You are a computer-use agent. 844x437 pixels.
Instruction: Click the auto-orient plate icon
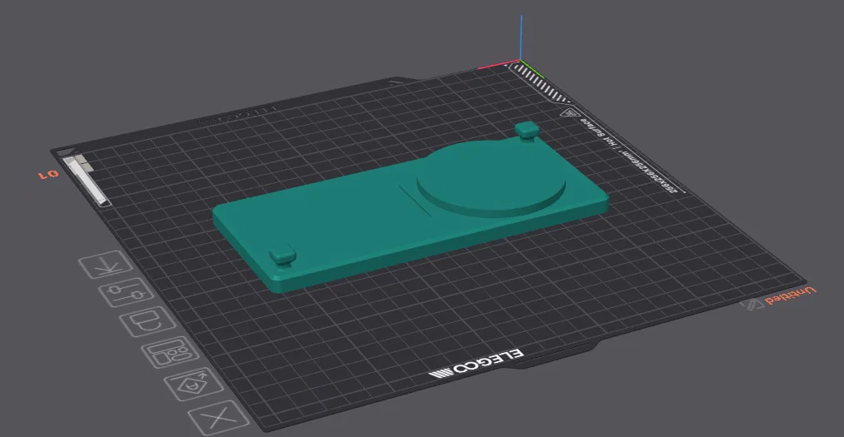[194, 385]
